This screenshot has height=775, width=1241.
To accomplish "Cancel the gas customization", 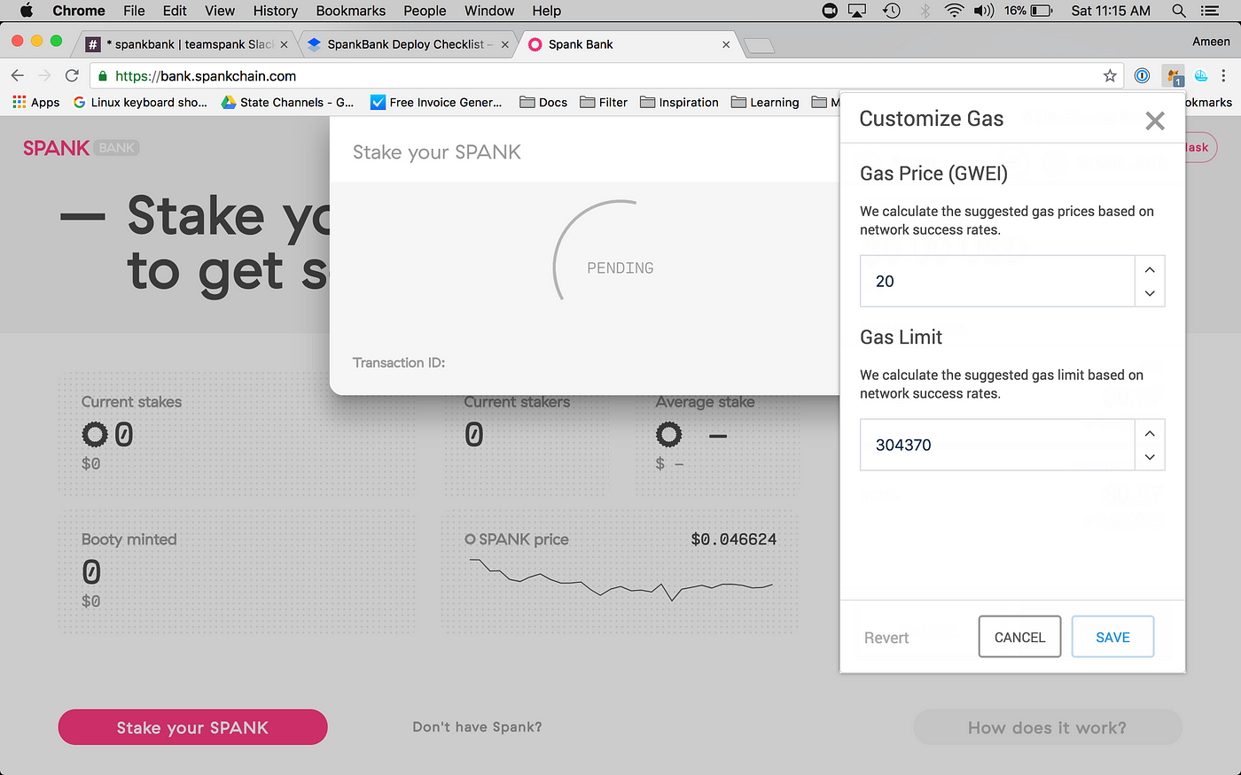I will 1019,637.
